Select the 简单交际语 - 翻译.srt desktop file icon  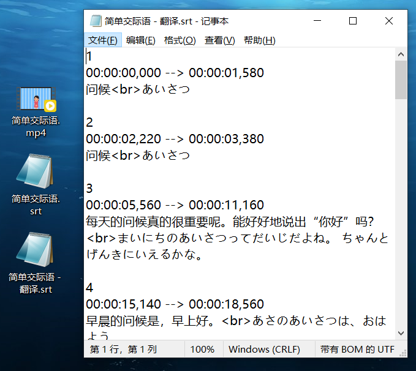36,263
